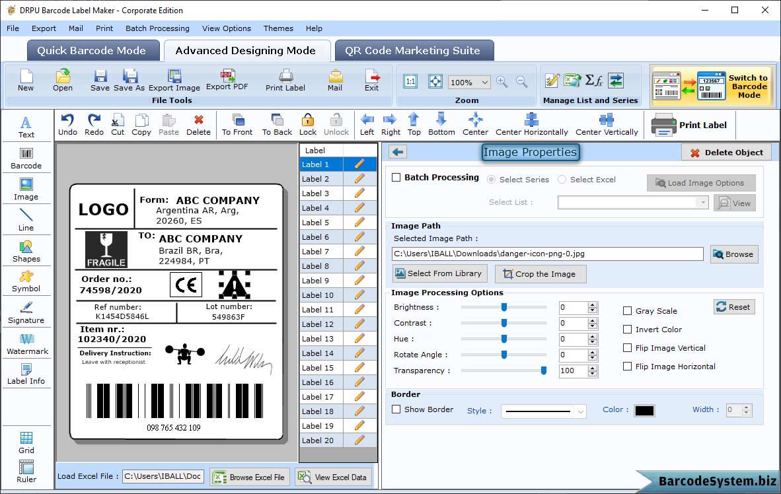Screen dimensions: 781x494
Task: Click Browse Excel File button
Action: (x=250, y=477)
